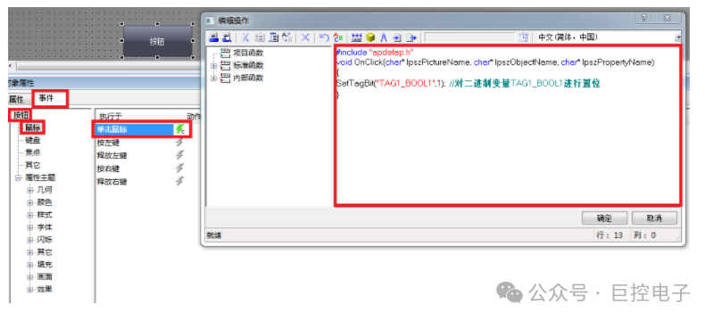Expand the 填充 property node

(30, 265)
